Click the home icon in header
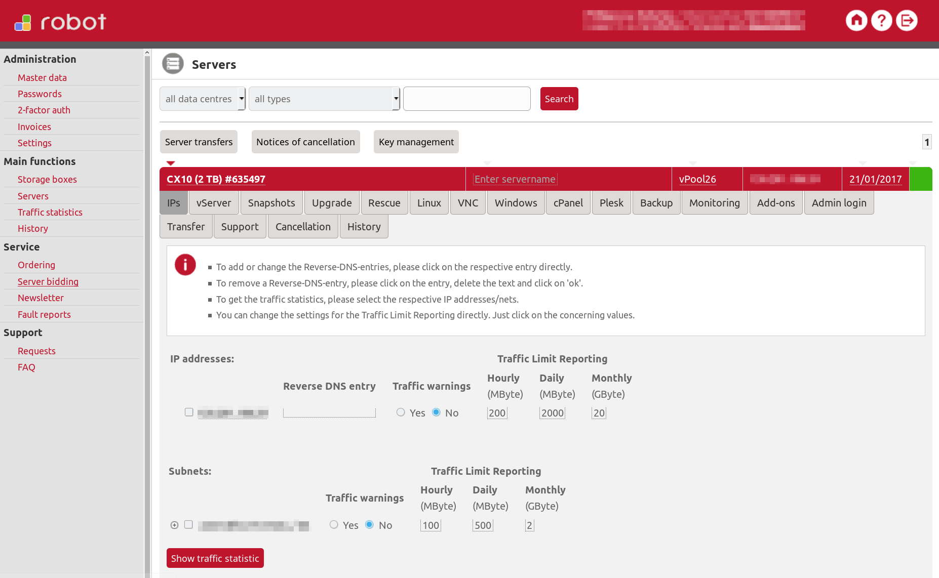The width and height of the screenshot is (939, 578). click(856, 21)
